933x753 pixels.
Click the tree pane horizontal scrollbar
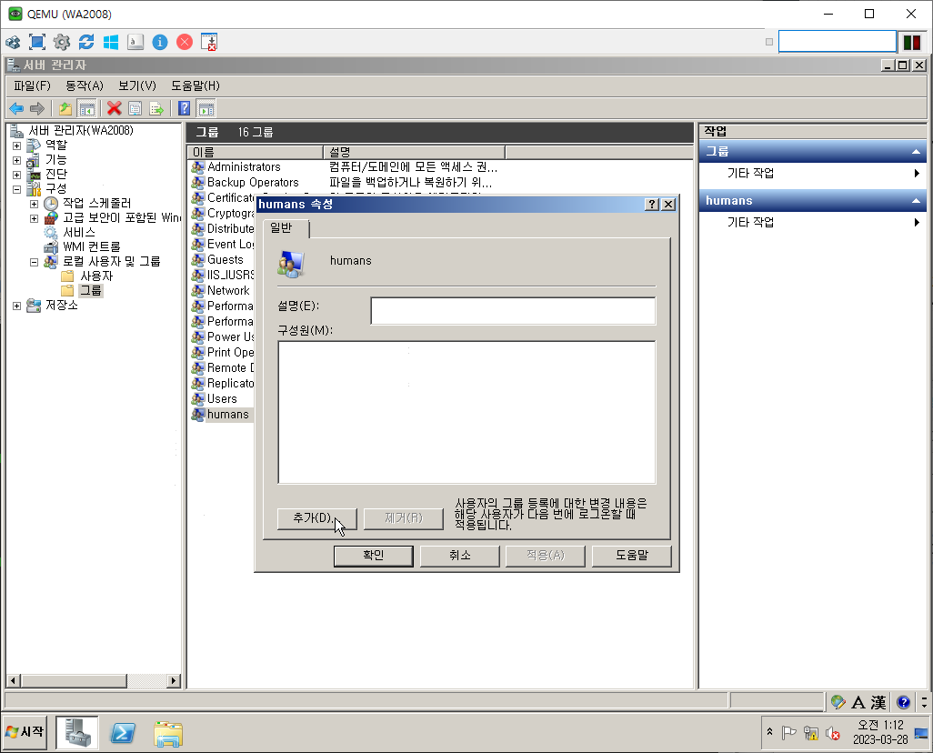pos(94,680)
